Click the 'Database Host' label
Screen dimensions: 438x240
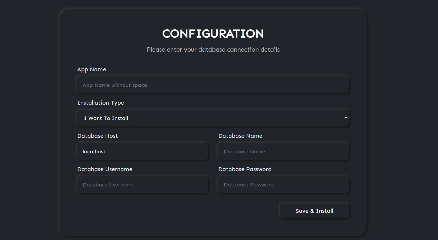point(97,136)
